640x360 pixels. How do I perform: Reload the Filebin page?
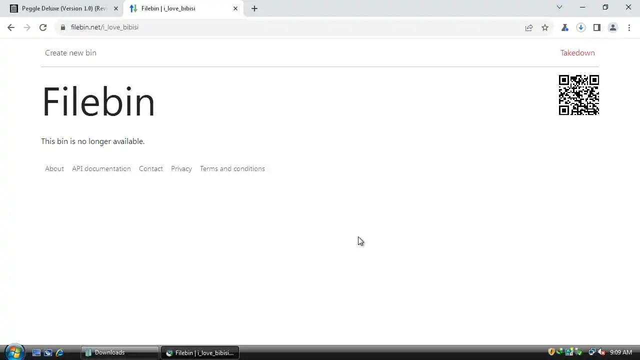[x=43, y=27]
